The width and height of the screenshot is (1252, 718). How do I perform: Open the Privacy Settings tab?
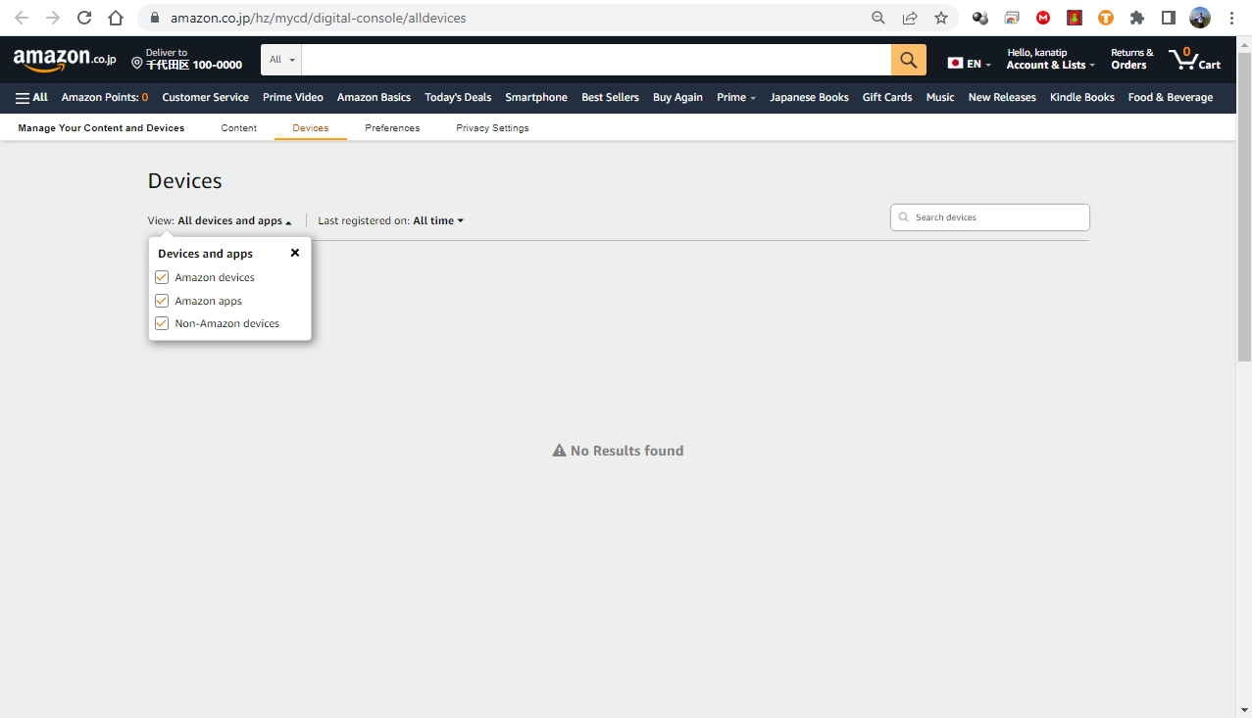(x=492, y=128)
